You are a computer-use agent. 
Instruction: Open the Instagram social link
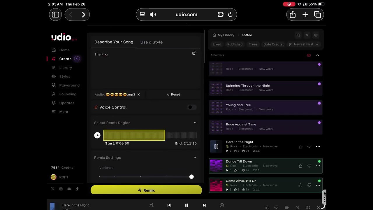pyautogui.click(x=61, y=189)
